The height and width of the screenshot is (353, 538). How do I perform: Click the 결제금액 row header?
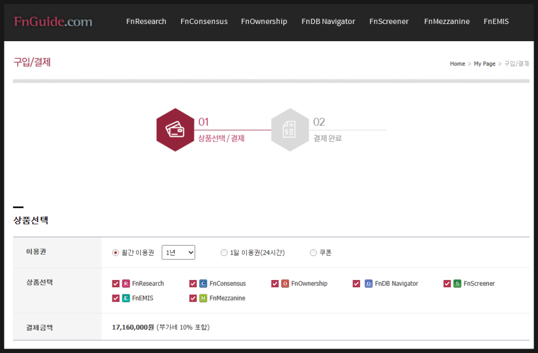coord(40,327)
